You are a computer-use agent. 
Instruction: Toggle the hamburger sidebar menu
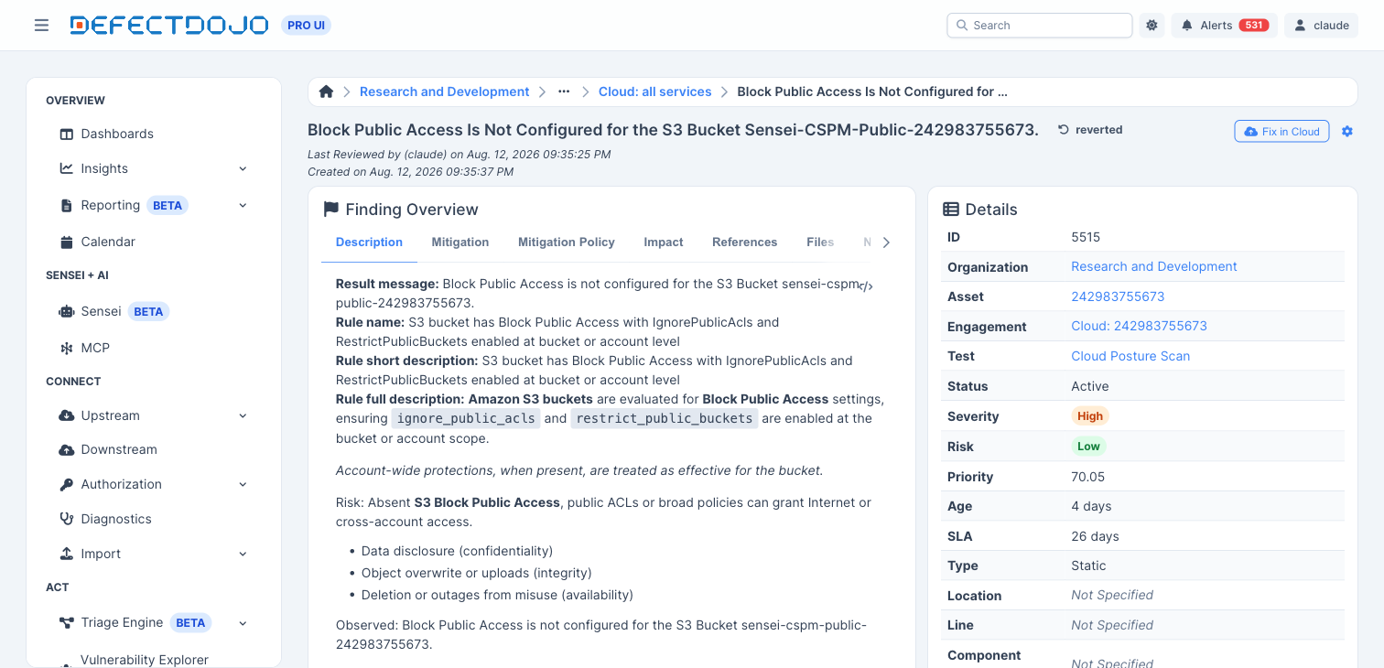point(41,26)
